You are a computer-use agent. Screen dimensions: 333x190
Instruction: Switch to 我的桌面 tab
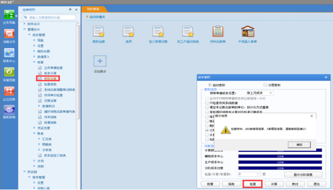(x=94, y=9)
